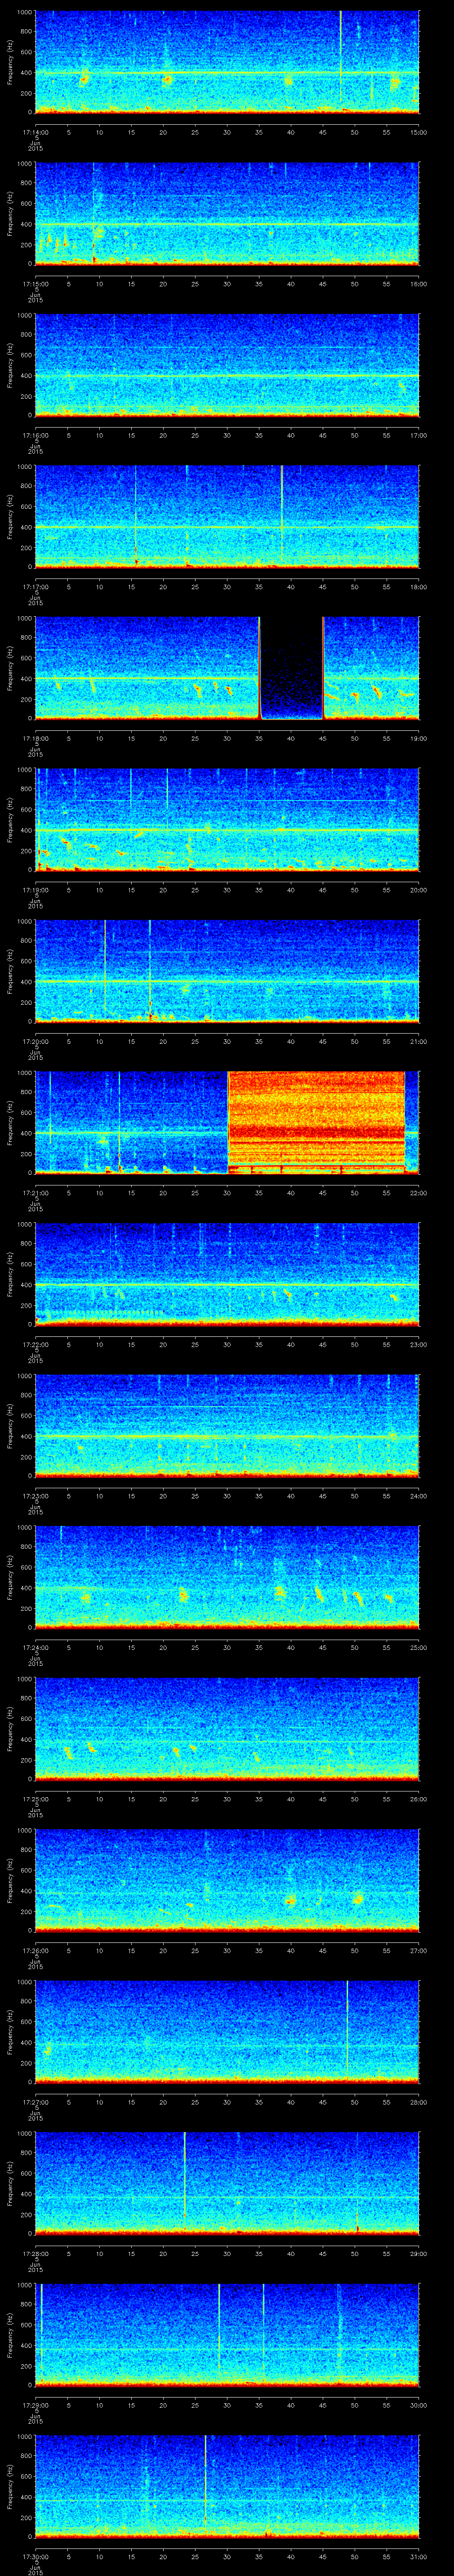Click the 17:30:00 start time label
The height and width of the screenshot is (2576, 454).
(x=36, y=2556)
